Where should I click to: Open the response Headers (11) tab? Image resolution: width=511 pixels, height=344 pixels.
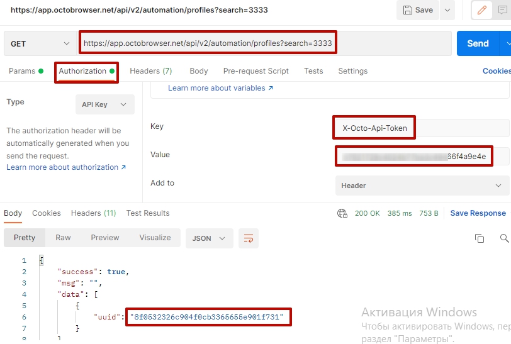pos(93,213)
